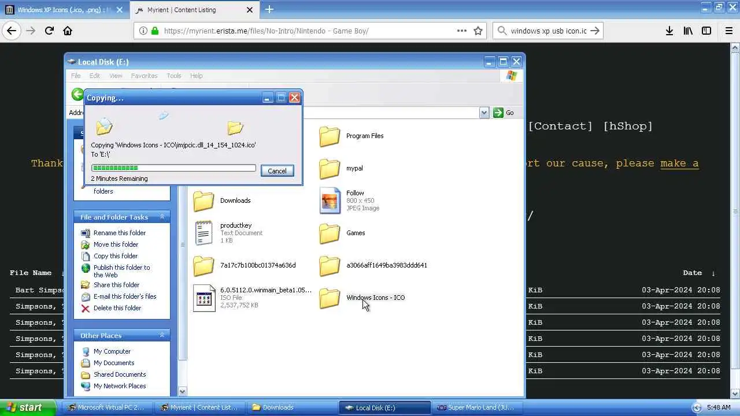This screenshot has height=416, width=740.
Task: Select the Downloads folder icon in Local Disk
Action: click(x=203, y=201)
